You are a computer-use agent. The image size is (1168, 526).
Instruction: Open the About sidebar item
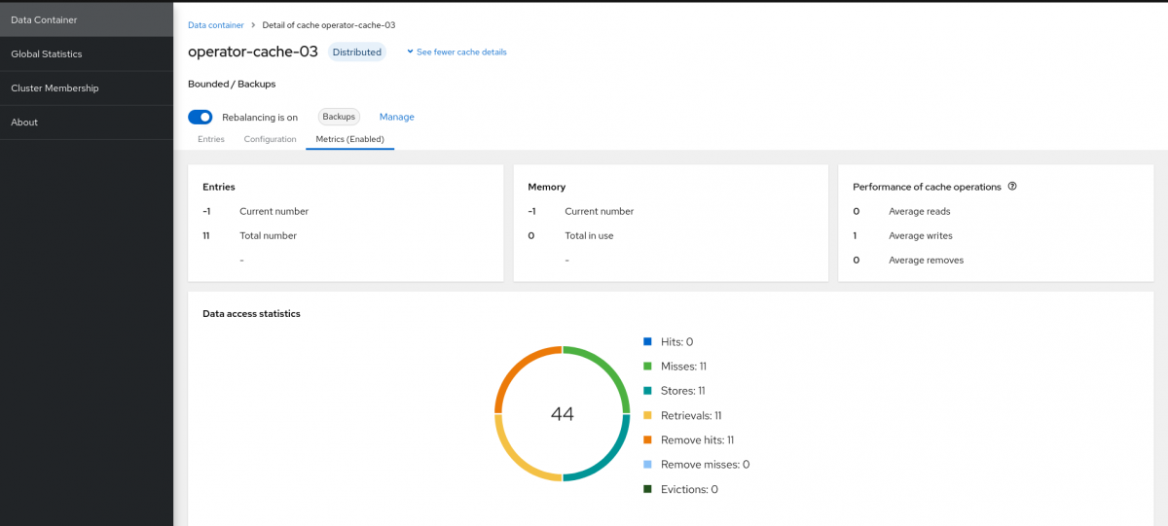87,122
